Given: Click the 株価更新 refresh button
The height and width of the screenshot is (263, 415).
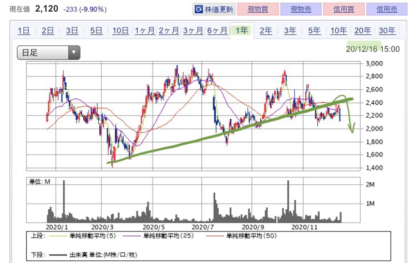Looking at the screenshot, I should tap(214, 9).
